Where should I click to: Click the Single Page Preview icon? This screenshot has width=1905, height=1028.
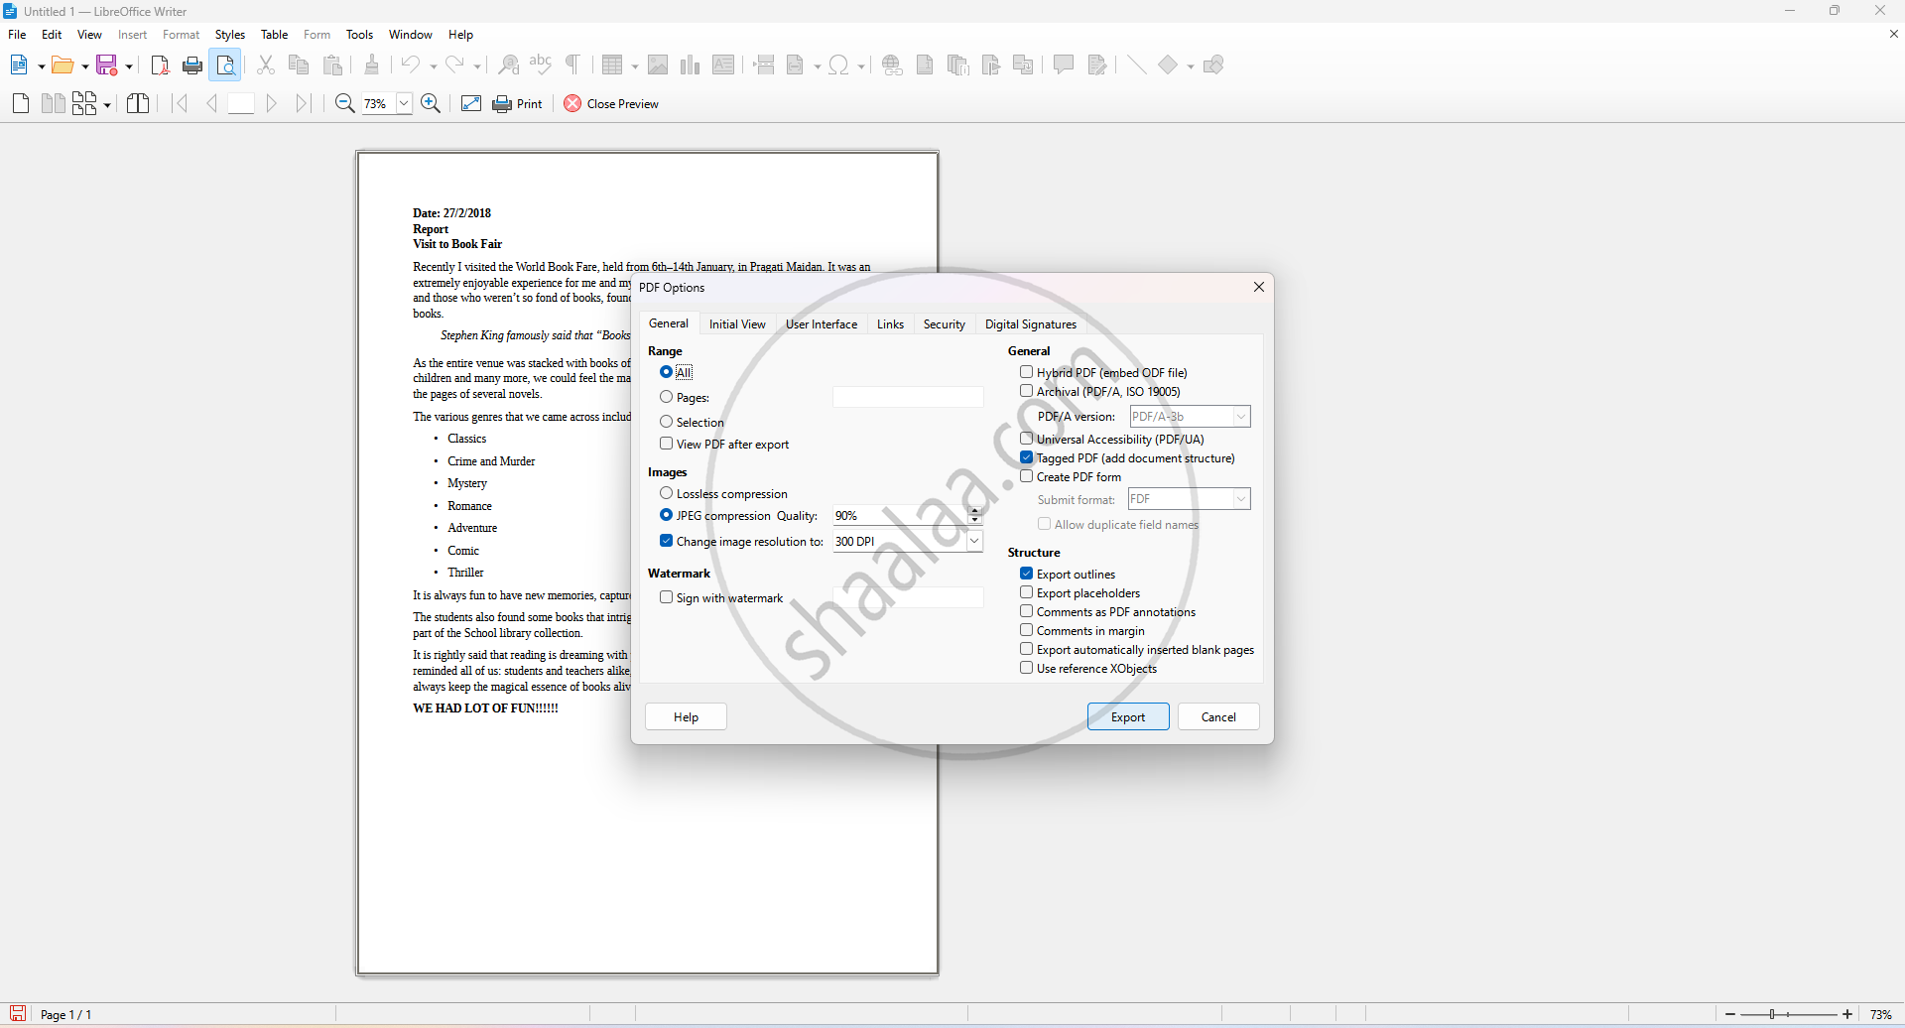[x=21, y=104]
